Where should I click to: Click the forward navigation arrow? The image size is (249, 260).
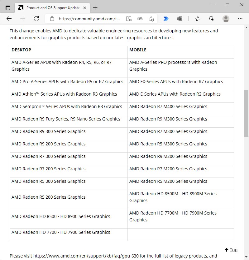pyautogui.click(x=23, y=19)
